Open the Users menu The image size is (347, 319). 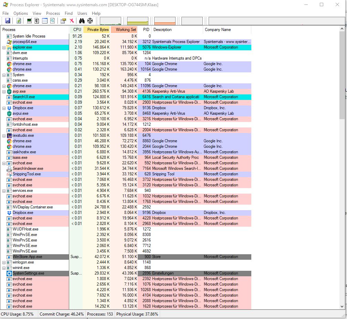82,13
